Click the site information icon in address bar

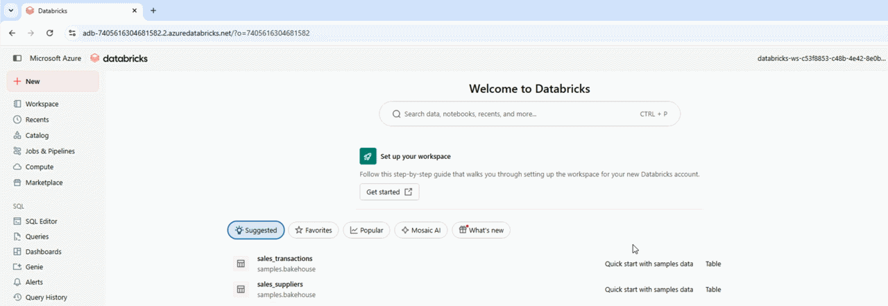pyautogui.click(x=71, y=33)
